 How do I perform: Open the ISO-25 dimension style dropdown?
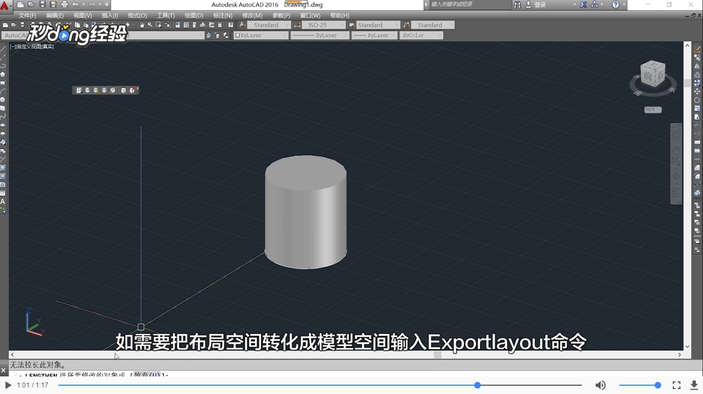click(324, 25)
